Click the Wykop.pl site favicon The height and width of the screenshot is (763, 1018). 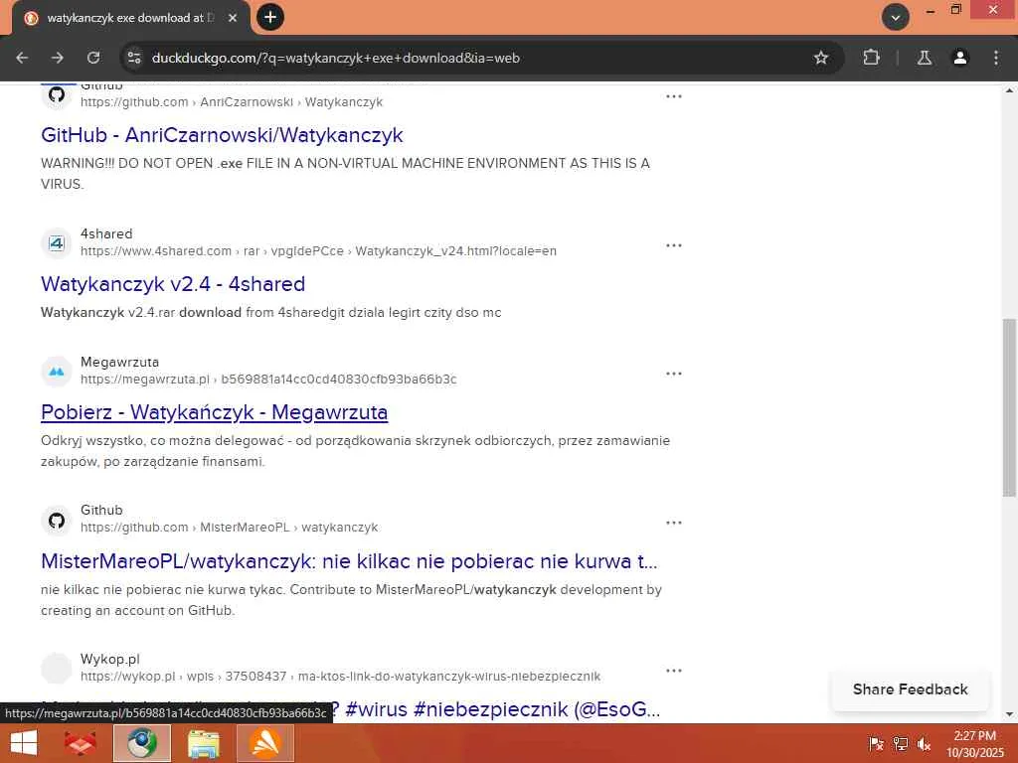[57, 669]
